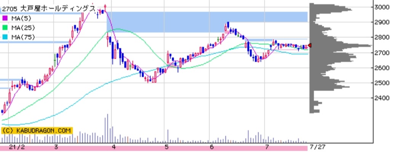The width and height of the screenshot is (396, 155).
Task: Click the large blue price gap zone
Action: coord(207,22)
